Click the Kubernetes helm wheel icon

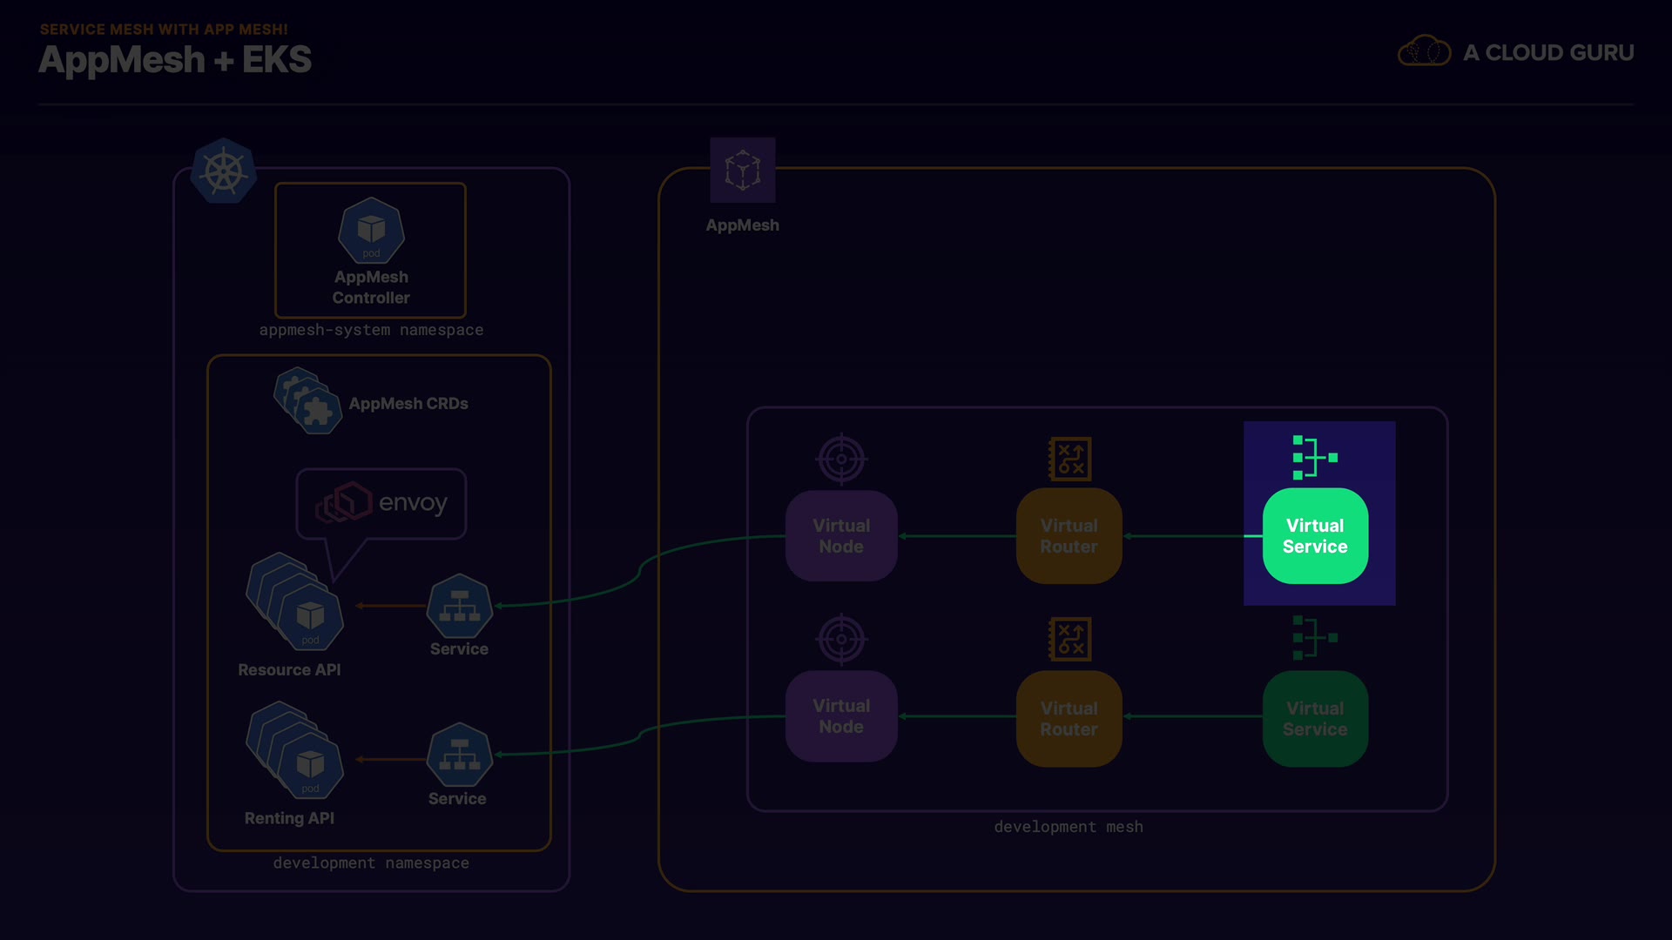click(x=224, y=171)
